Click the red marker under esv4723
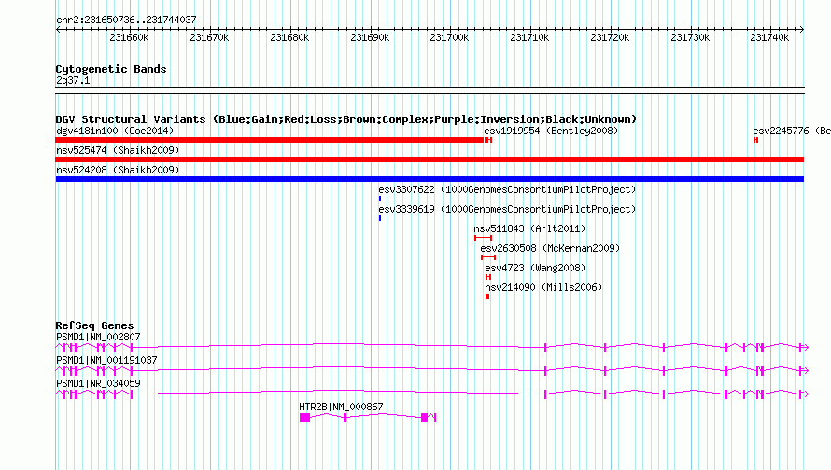The image size is (831, 470). [x=488, y=277]
